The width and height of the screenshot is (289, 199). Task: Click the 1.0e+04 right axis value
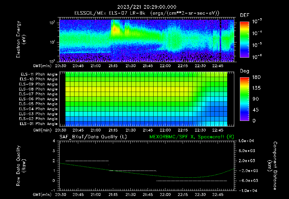coord(246,141)
